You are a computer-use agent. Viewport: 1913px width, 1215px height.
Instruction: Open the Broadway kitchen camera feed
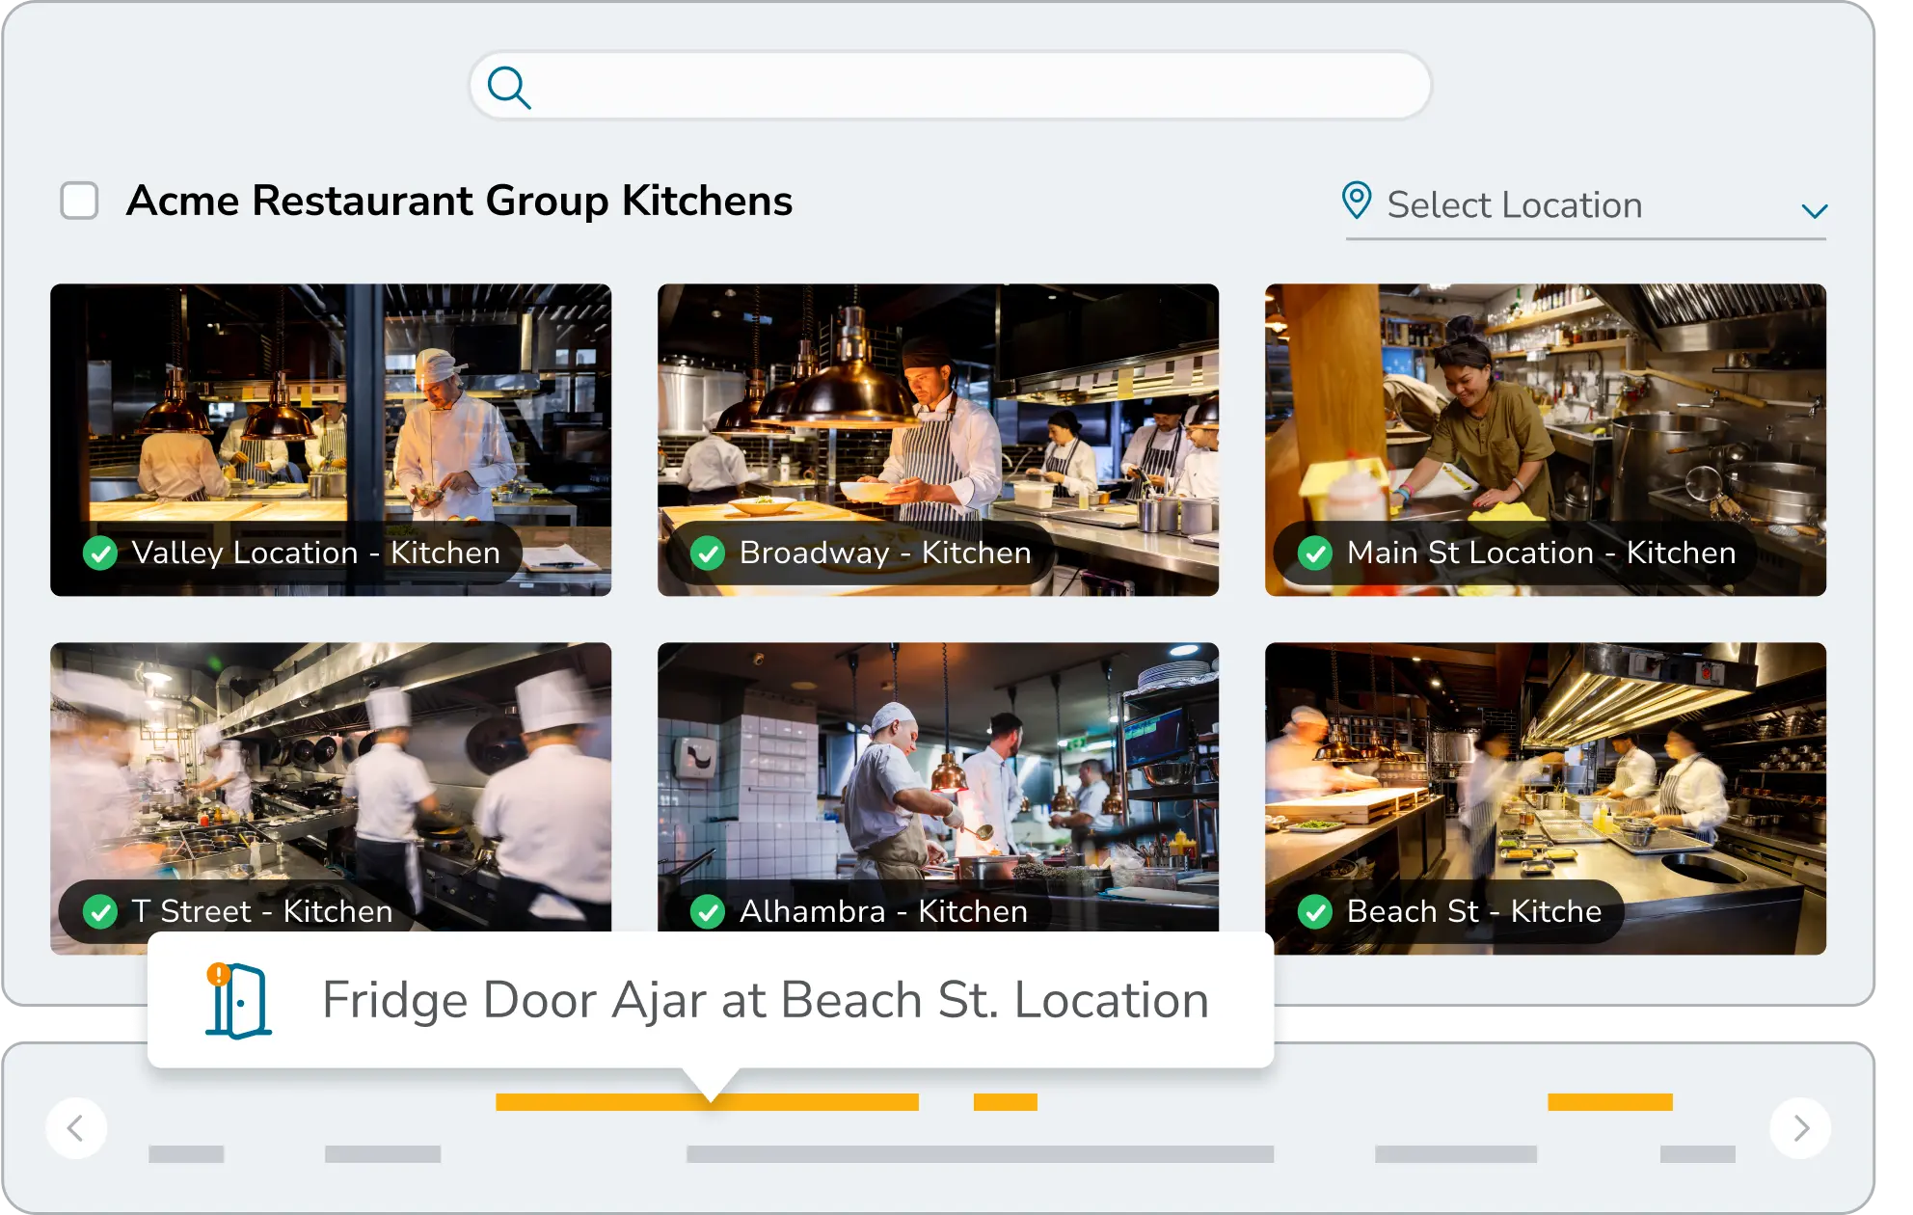click(x=938, y=415)
